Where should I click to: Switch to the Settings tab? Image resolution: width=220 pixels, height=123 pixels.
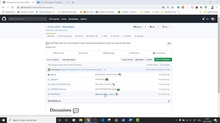pos(139,36)
